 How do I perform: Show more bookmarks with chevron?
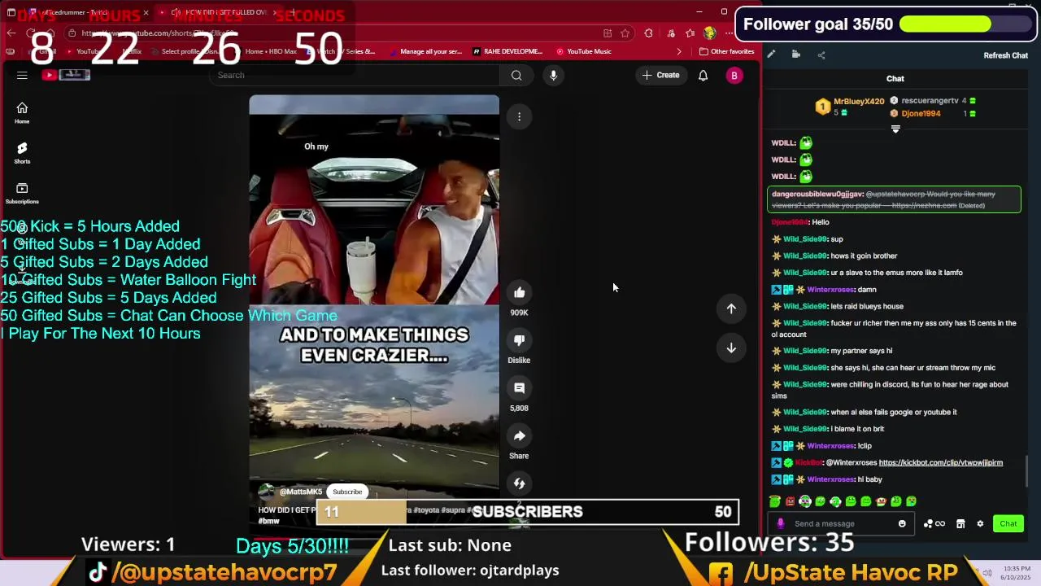pos(679,51)
